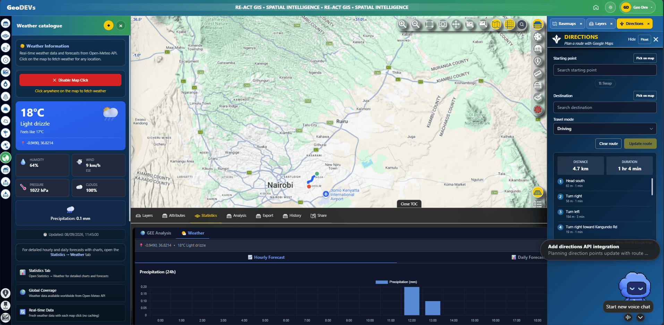The image size is (664, 325).
Task: Click the yellow grid icon in map toolbar
Action: (510, 24)
